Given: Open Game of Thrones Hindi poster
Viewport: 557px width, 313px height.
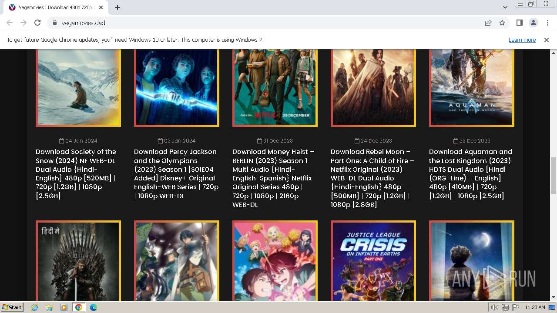Looking at the screenshot, I should point(78,261).
